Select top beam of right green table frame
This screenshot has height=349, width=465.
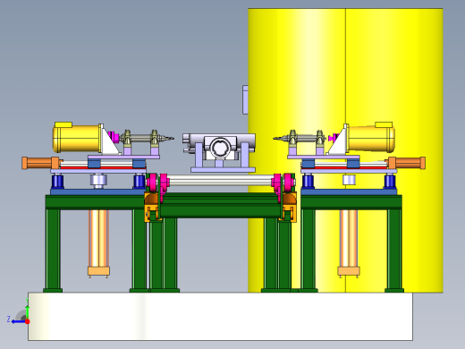351,202
